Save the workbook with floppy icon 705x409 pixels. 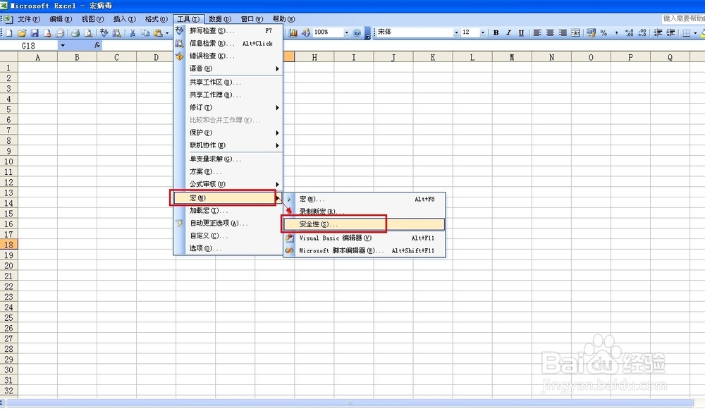[x=35, y=33]
